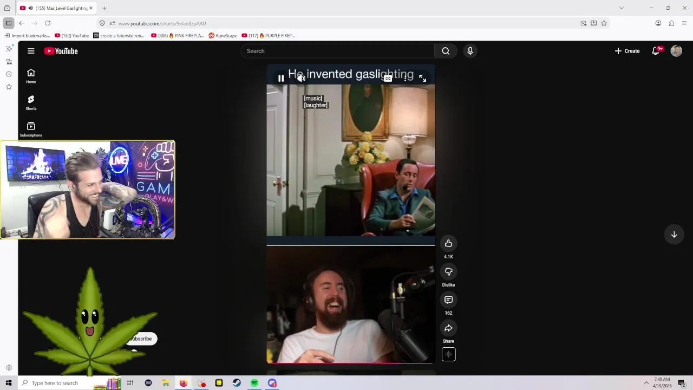Open the Windows notification center
This screenshot has height=390, width=693.
coord(682,383)
